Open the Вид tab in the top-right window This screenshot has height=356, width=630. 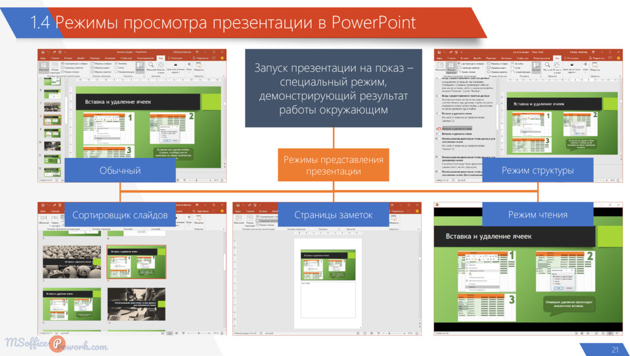[x=557, y=58]
